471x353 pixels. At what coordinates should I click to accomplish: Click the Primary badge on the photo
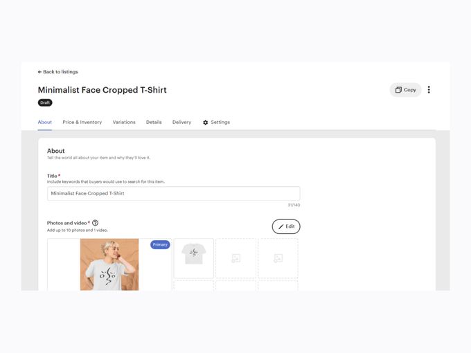coord(160,244)
